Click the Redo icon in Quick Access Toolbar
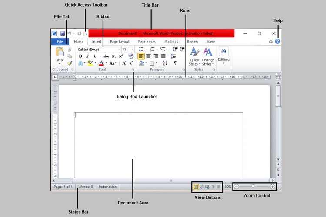 click(x=79, y=33)
